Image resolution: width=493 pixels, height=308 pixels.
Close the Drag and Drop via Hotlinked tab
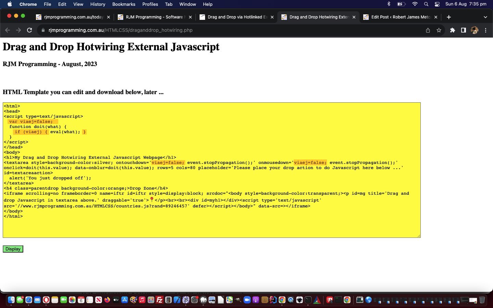tap(272, 17)
